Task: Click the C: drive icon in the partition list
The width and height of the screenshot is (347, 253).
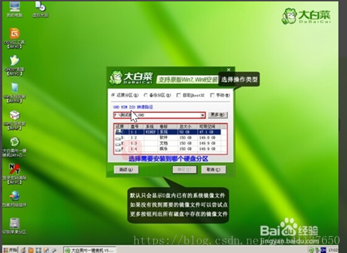Action: click(x=118, y=132)
